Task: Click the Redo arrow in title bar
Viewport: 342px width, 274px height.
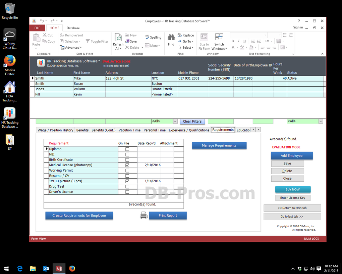Action: click(x=52, y=21)
